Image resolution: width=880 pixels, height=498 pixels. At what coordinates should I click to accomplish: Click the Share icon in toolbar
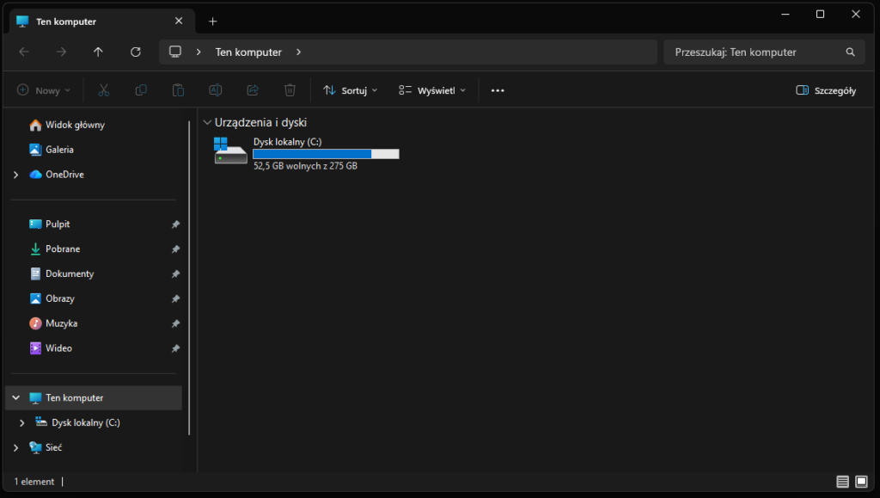coord(253,90)
